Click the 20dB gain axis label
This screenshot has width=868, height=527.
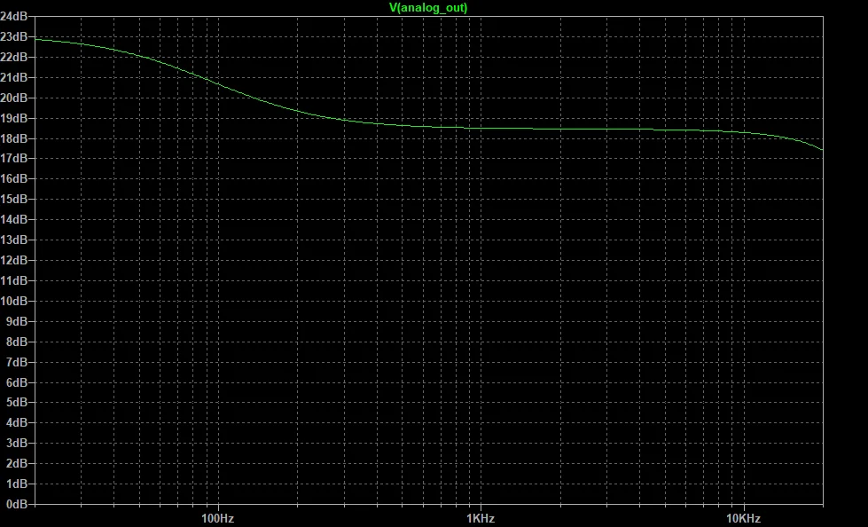pyautogui.click(x=14, y=98)
